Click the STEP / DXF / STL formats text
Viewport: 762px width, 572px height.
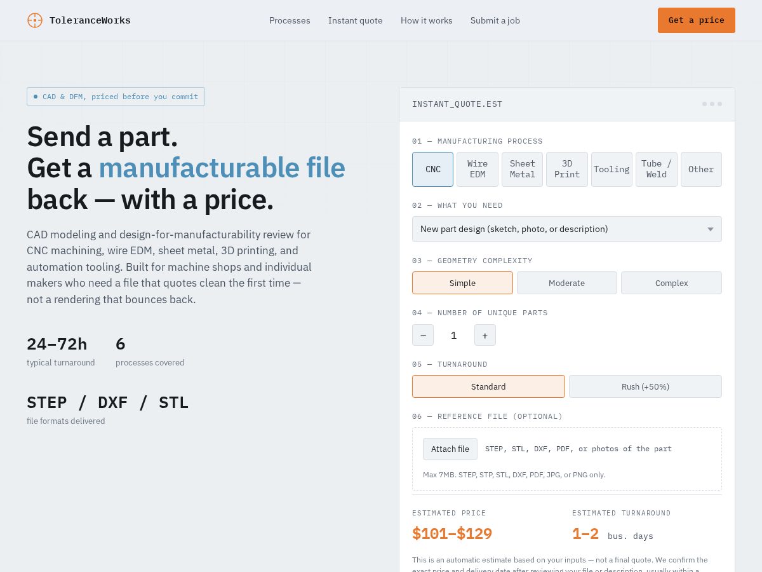pos(107,402)
